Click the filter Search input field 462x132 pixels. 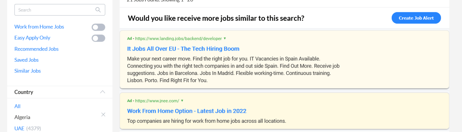[x=54, y=10]
